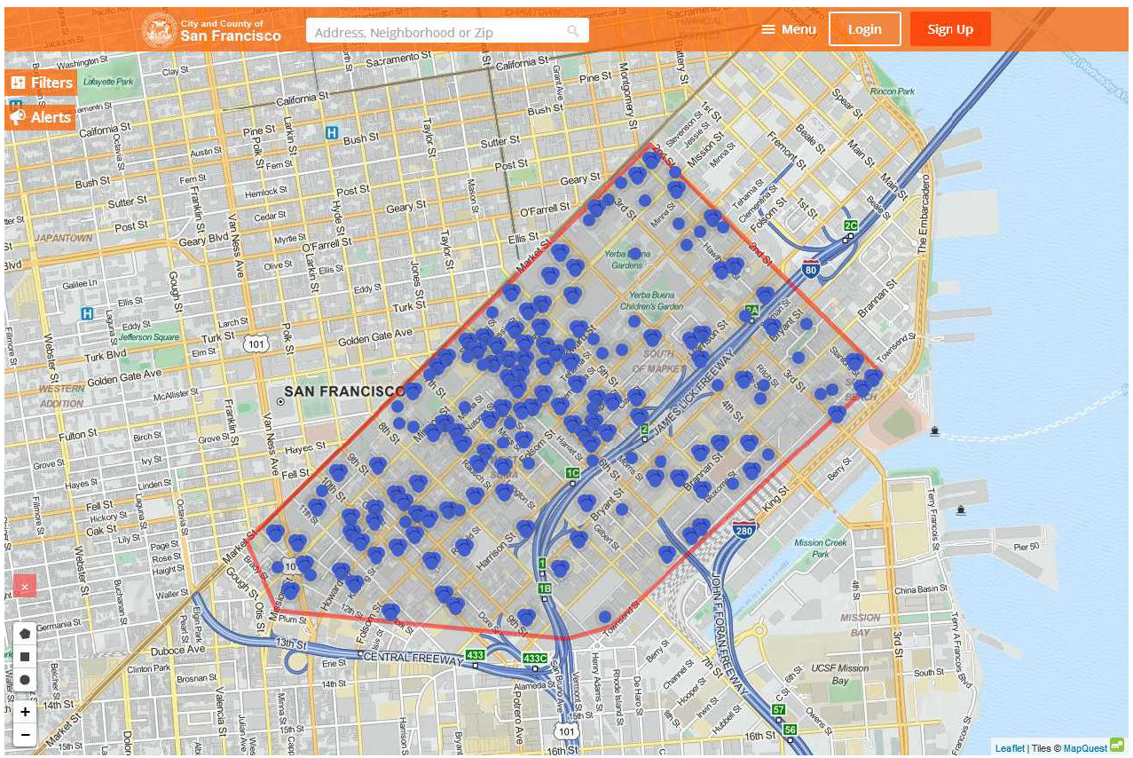1133x758 pixels.
Task: Select the circle draw tool
Action: point(25,680)
